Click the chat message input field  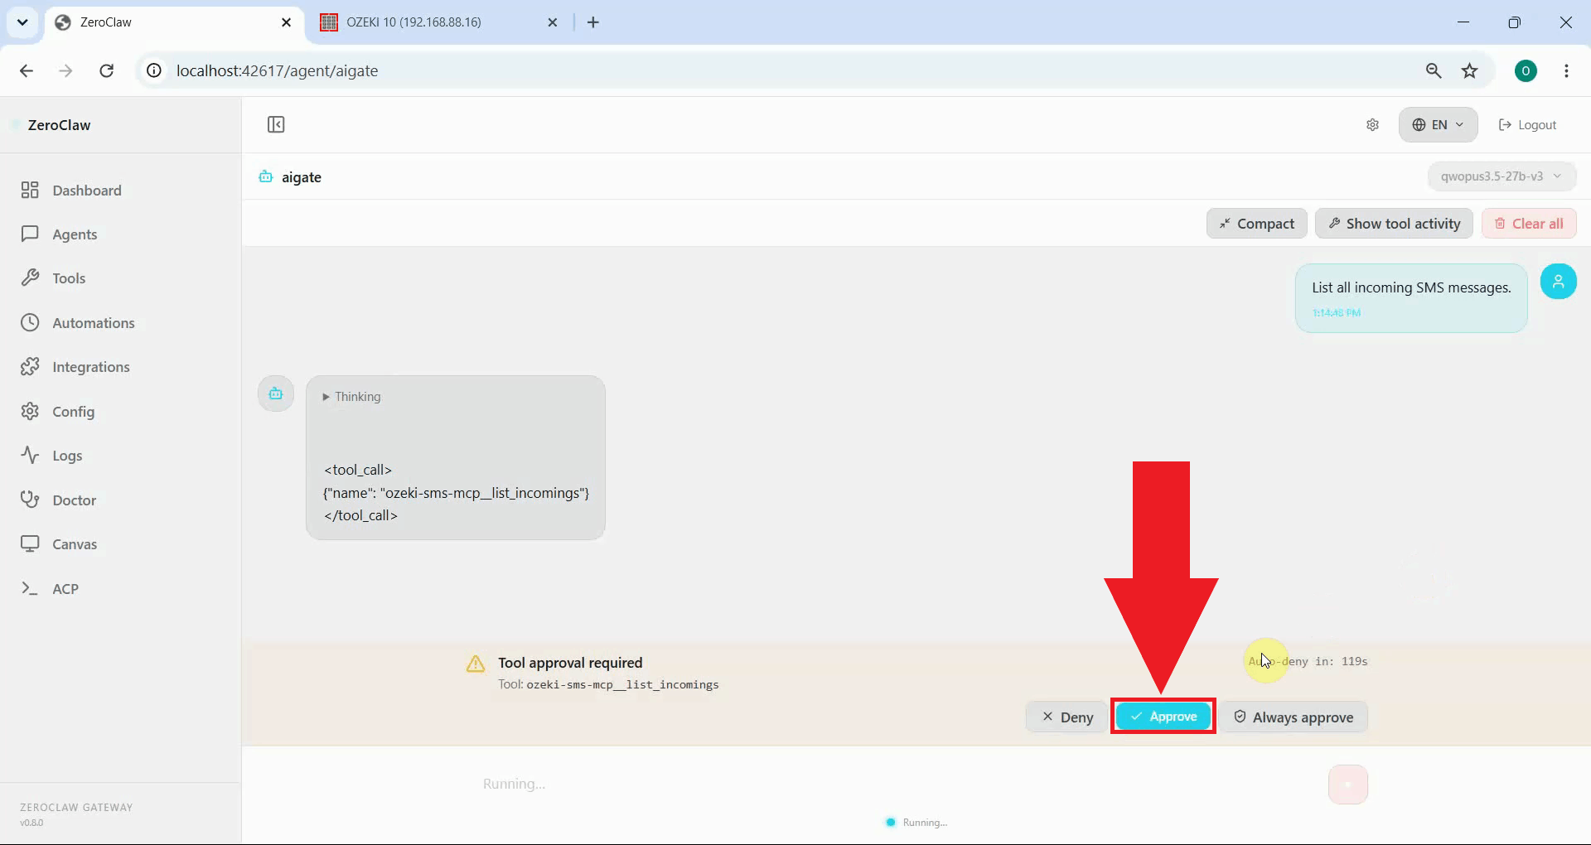(x=895, y=784)
